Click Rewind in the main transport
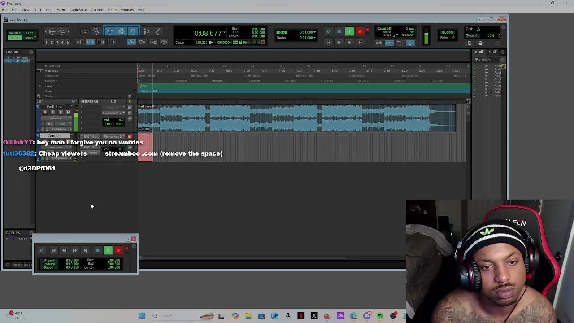The image size is (574, 323). 339,42
